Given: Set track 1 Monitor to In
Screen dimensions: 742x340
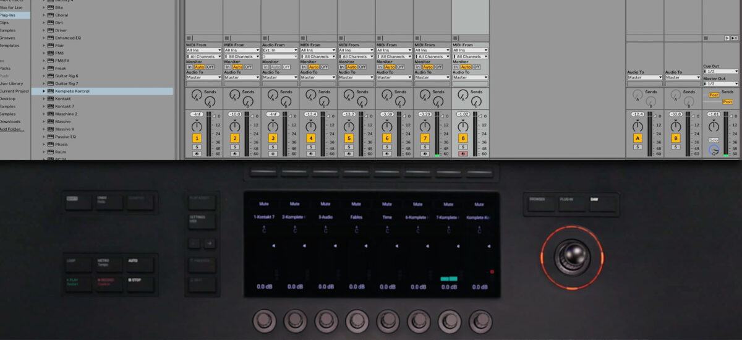Looking at the screenshot, I should point(189,67).
